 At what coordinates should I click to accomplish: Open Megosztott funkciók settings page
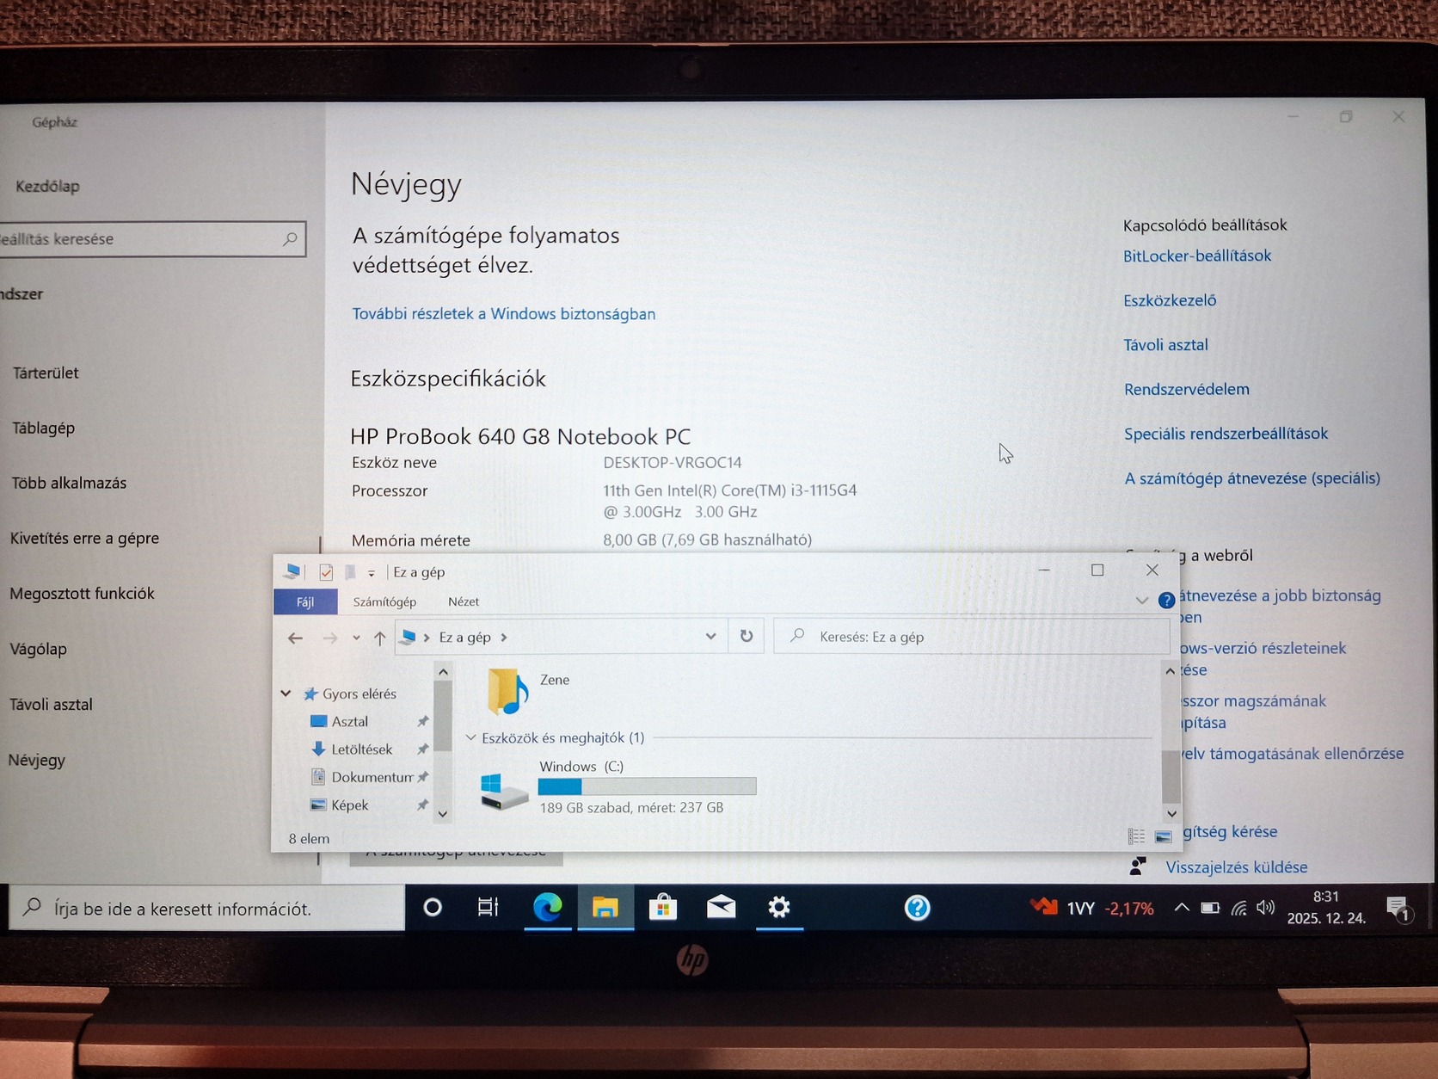82,594
